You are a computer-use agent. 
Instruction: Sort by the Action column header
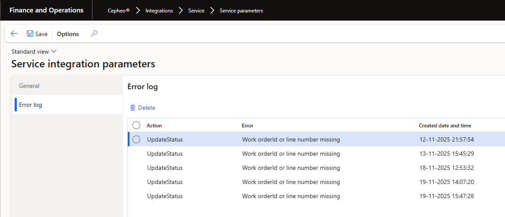(x=154, y=126)
